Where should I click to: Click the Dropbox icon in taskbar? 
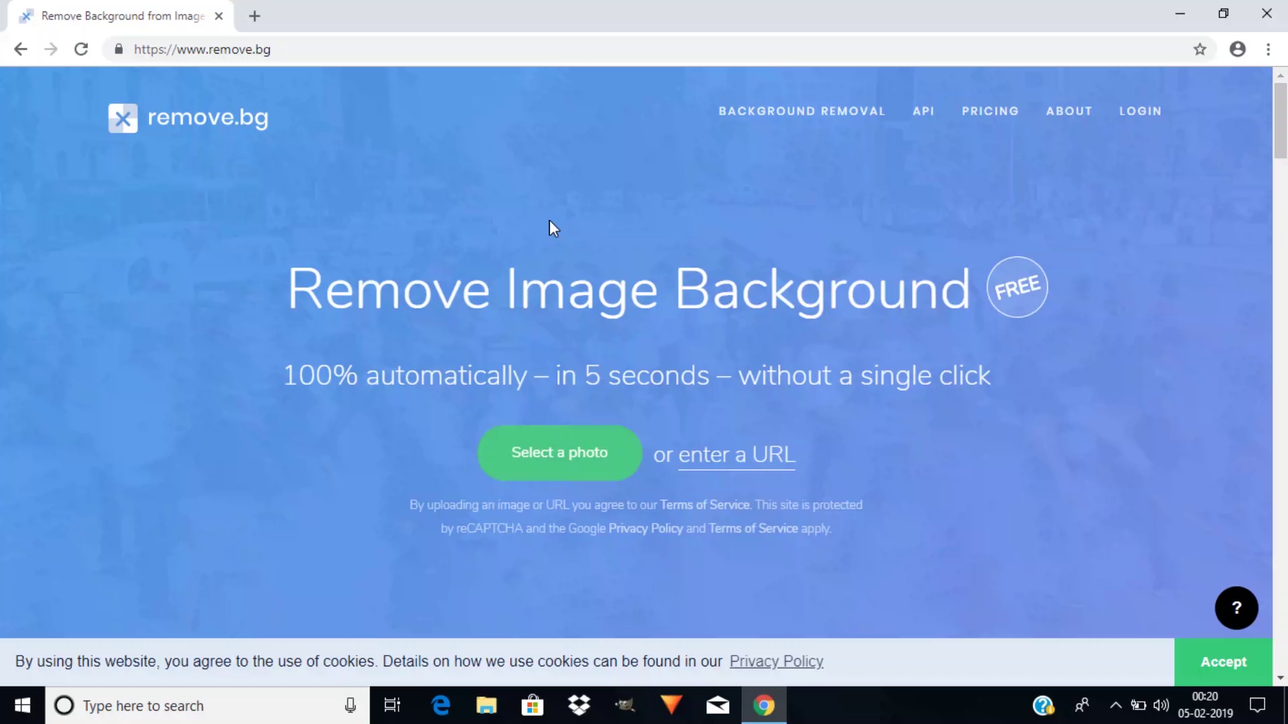click(578, 705)
